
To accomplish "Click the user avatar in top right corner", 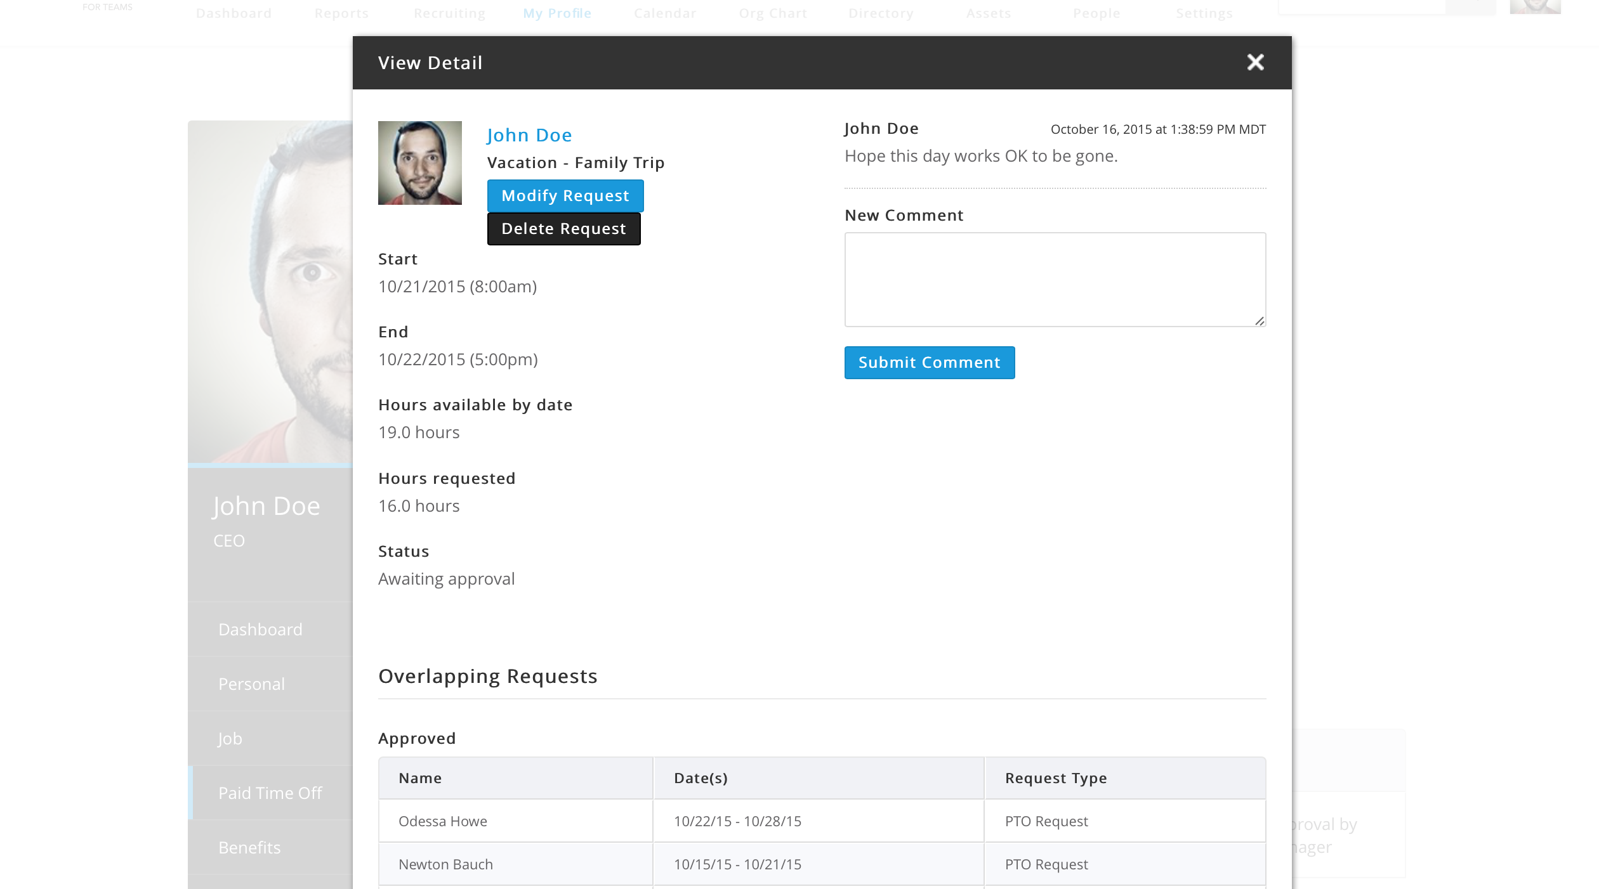I will 1534,6.
